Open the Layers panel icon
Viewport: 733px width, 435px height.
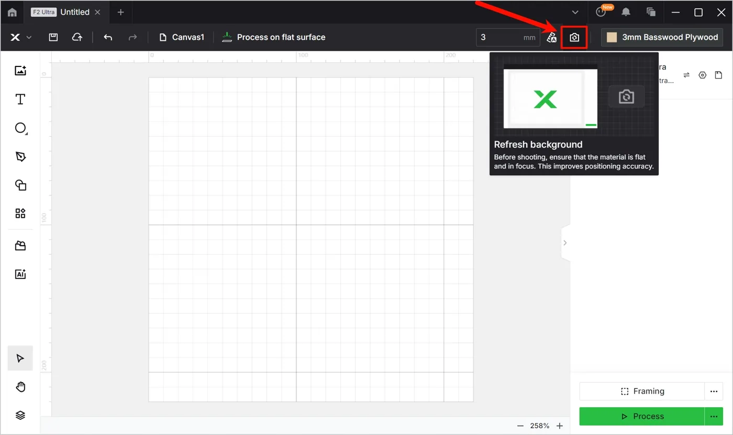[x=20, y=415]
